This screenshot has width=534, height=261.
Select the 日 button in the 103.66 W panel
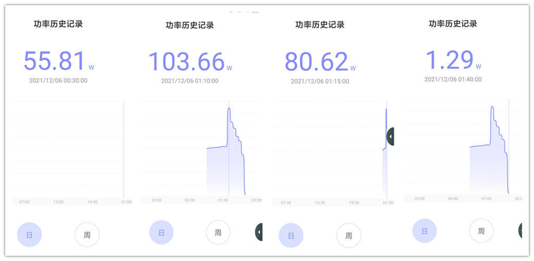tap(162, 232)
